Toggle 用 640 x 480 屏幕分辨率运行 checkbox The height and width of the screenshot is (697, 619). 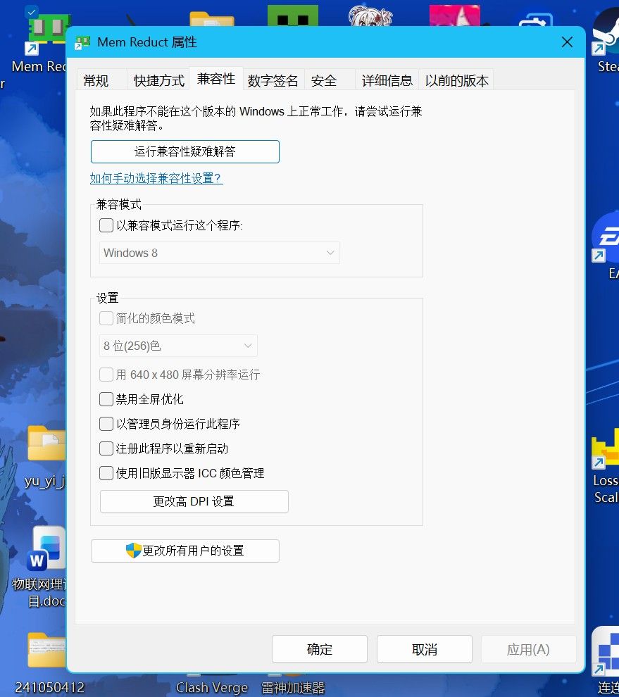106,375
